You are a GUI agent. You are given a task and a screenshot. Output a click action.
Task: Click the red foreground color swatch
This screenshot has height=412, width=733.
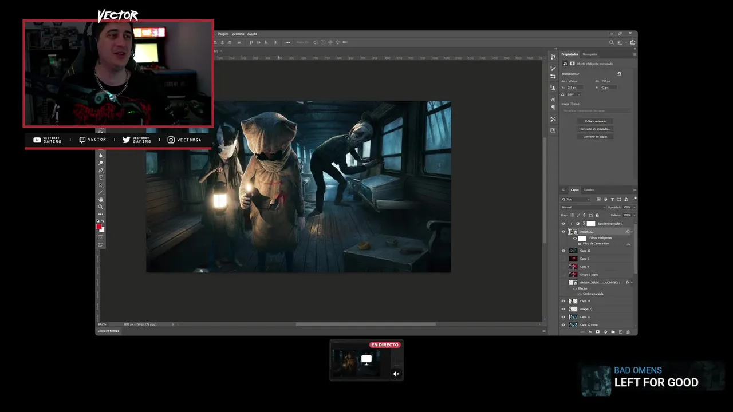pyautogui.click(x=98, y=227)
